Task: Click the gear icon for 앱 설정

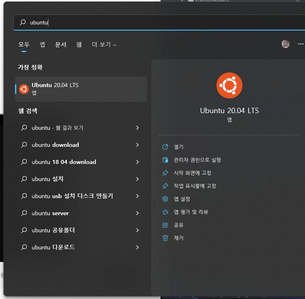Action: click(x=165, y=199)
